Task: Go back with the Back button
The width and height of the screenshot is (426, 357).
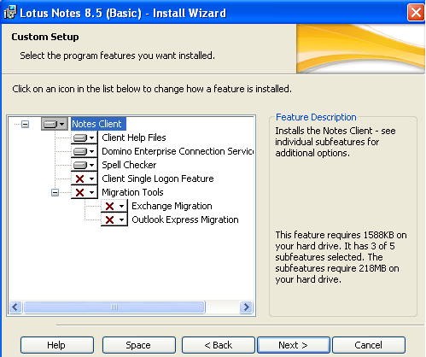Action: (219, 345)
